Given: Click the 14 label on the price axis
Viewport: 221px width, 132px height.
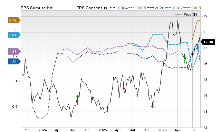Looking at the screenshot, I should pyautogui.click(x=205, y=96).
